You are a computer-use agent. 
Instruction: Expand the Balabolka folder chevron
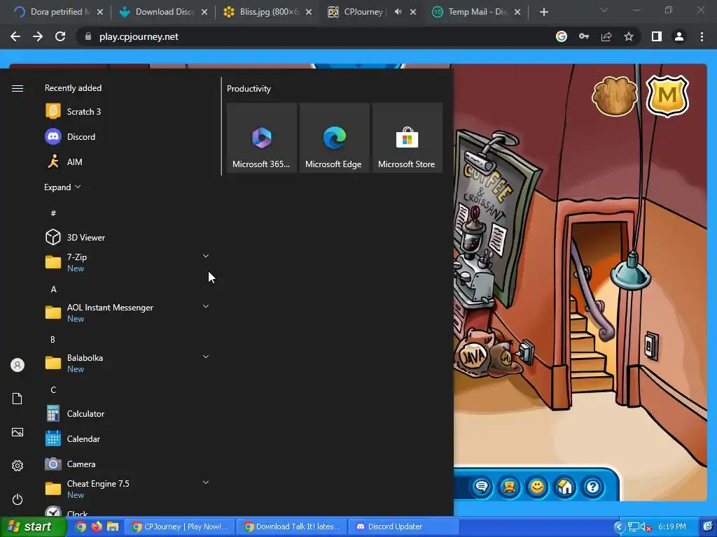pyautogui.click(x=206, y=356)
